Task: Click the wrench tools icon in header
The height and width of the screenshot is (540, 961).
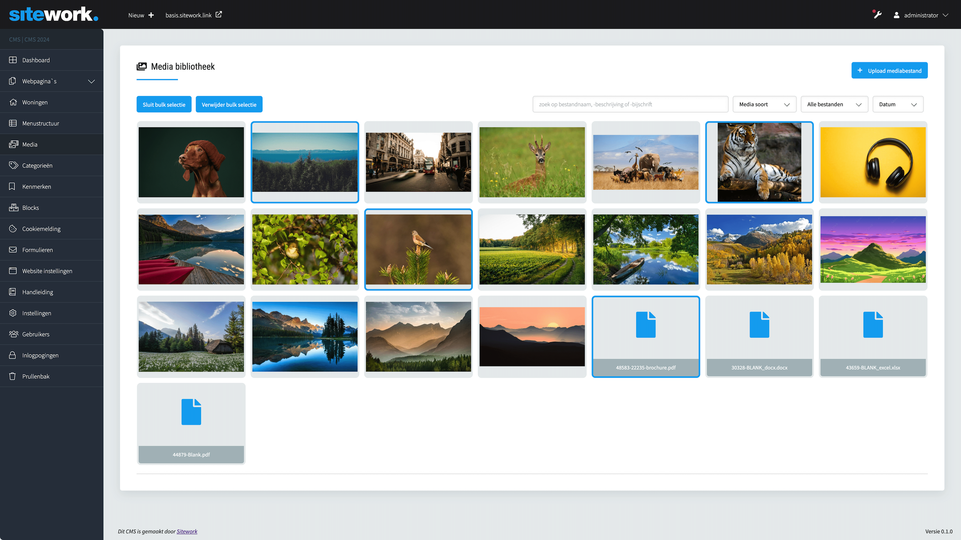Action: (x=877, y=15)
